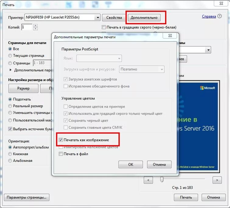Go to the previous preview page arrow
The image size is (230, 208).
coord(148,180)
